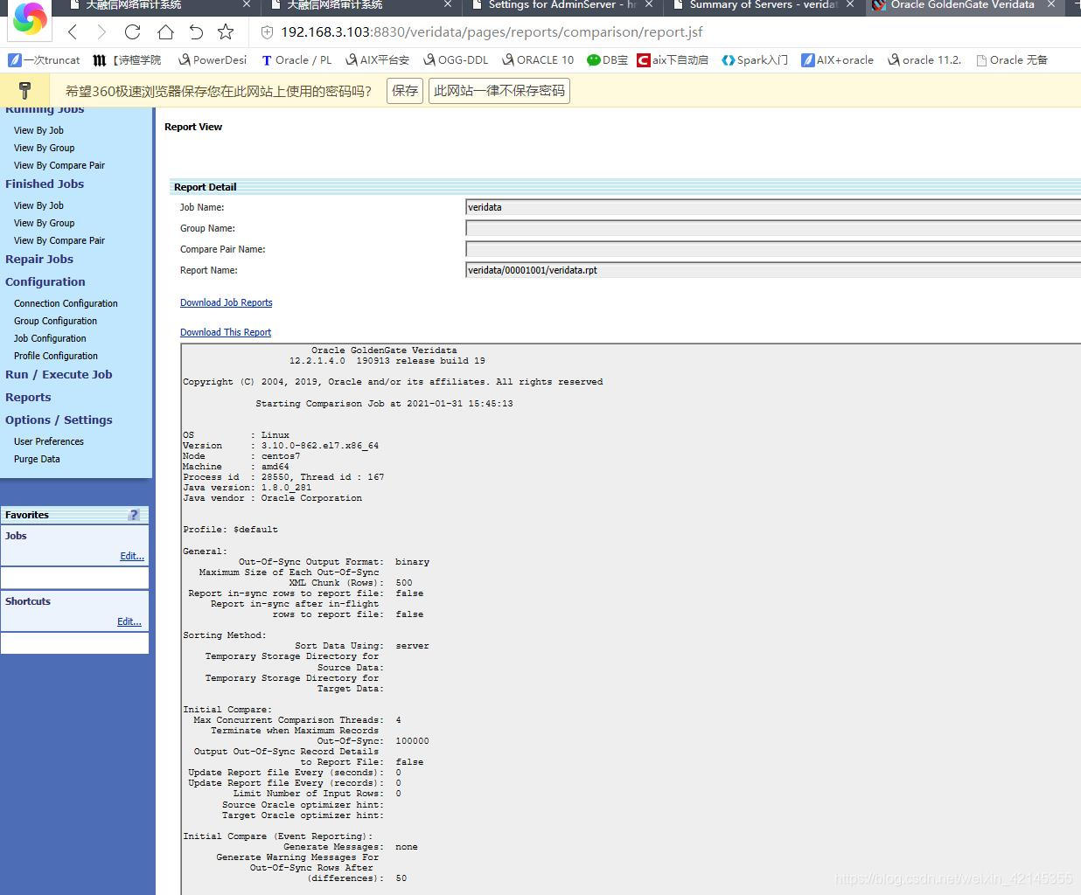Close the Summary of Servers tab
The image size is (1081, 895).
849,4
